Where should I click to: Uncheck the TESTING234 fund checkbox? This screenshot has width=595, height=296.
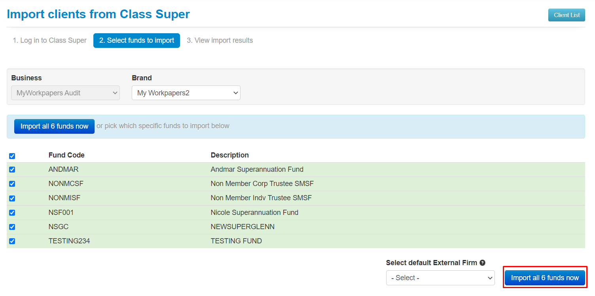(12, 241)
